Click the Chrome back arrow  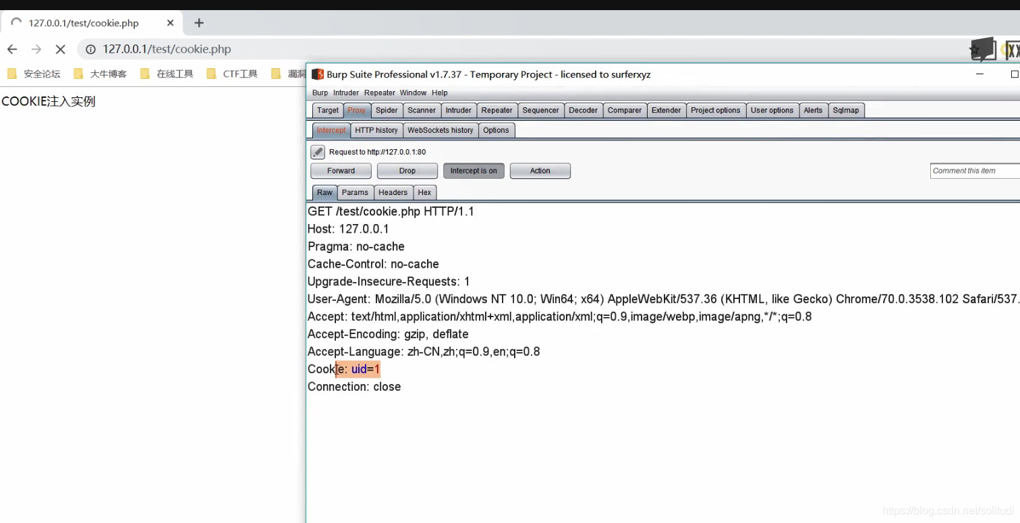pyautogui.click(x=12, y=49)
